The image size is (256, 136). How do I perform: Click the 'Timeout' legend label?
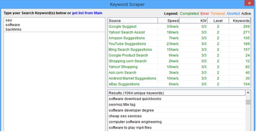[x=218, y=14]
